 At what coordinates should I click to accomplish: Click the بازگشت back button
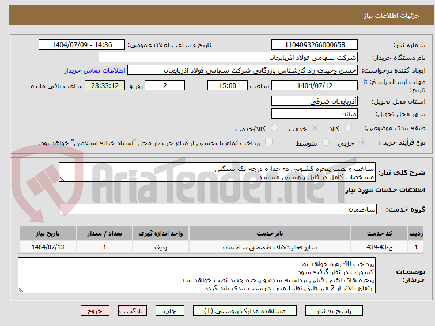point(133,311)
